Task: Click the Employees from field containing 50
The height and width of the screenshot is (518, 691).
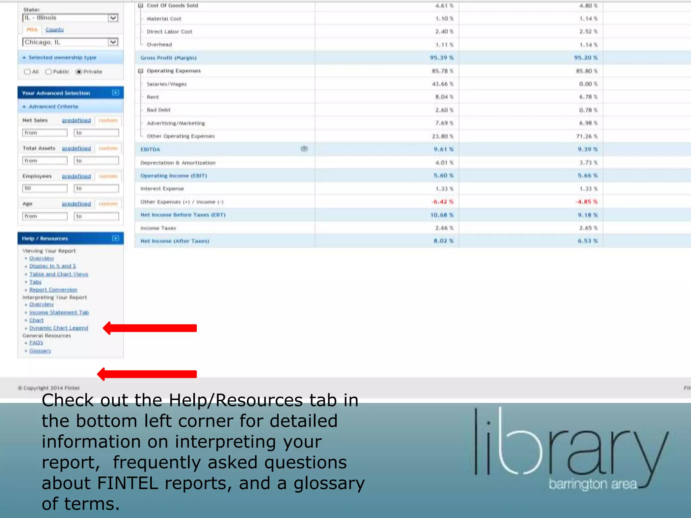Action: click(x=45, y=189)
